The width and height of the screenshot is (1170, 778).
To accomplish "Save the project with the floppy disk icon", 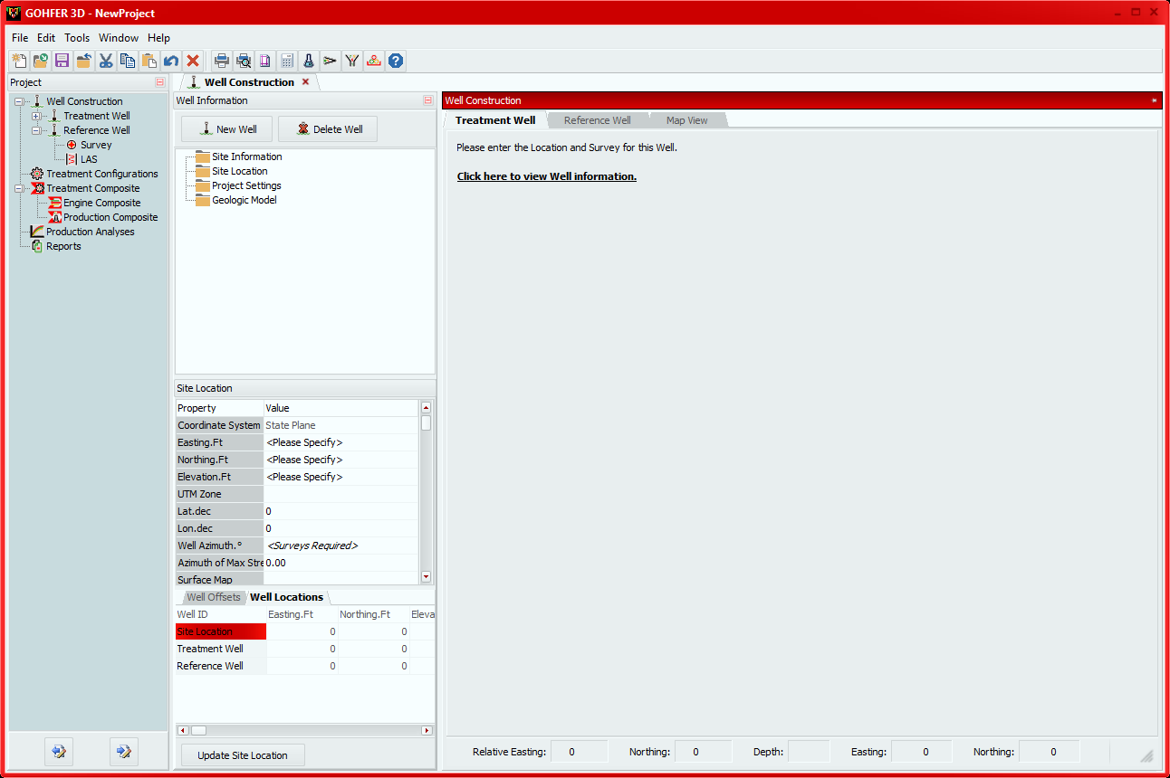I will point(62,61).
